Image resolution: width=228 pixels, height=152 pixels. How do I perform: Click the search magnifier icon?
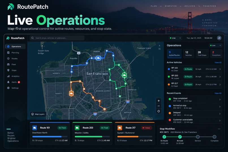pyautogui.click(x=33, y=38)
